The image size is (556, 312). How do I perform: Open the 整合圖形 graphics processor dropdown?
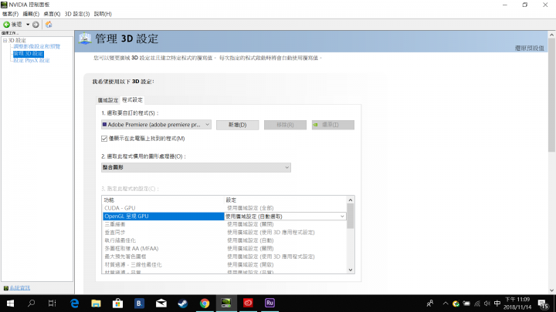pos(195,167)
